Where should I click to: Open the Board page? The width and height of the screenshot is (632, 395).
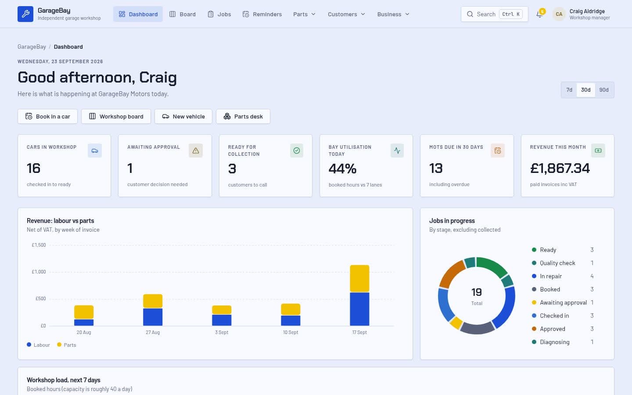(x=183, y=14)
